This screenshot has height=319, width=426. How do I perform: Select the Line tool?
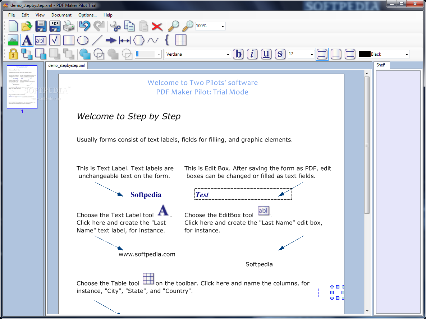[97, 40]
